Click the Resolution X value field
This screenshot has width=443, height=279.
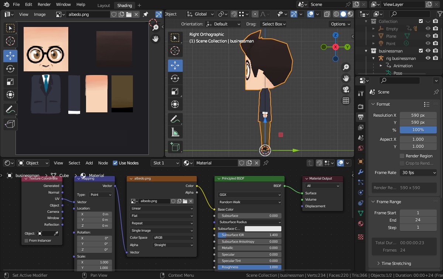[418, 115]
